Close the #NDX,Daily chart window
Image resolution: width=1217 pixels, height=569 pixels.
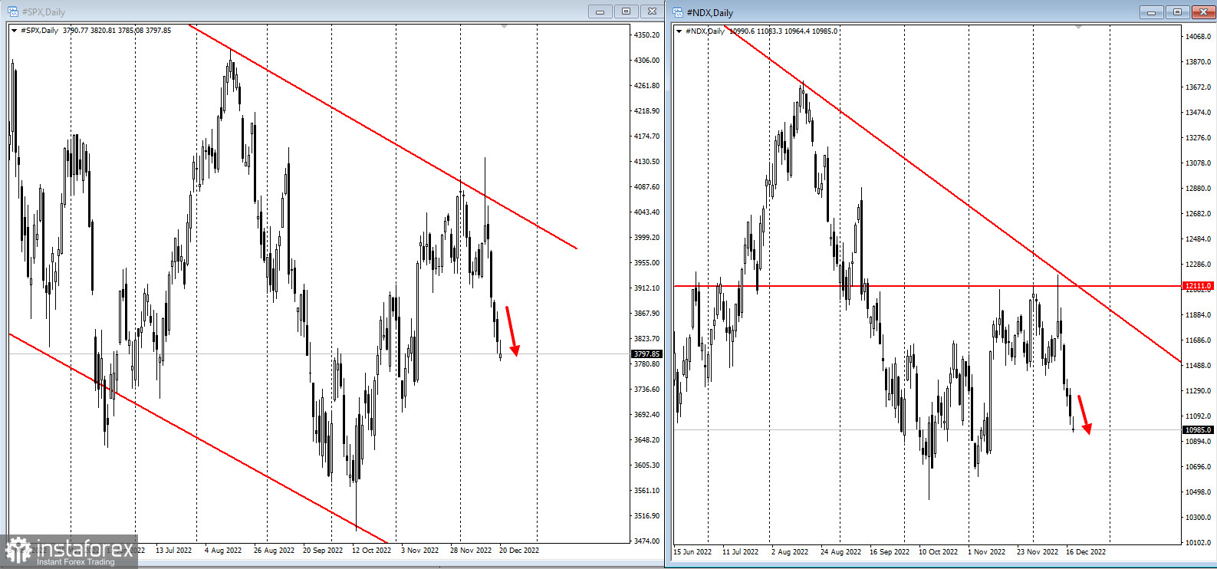coord(1203,12)
